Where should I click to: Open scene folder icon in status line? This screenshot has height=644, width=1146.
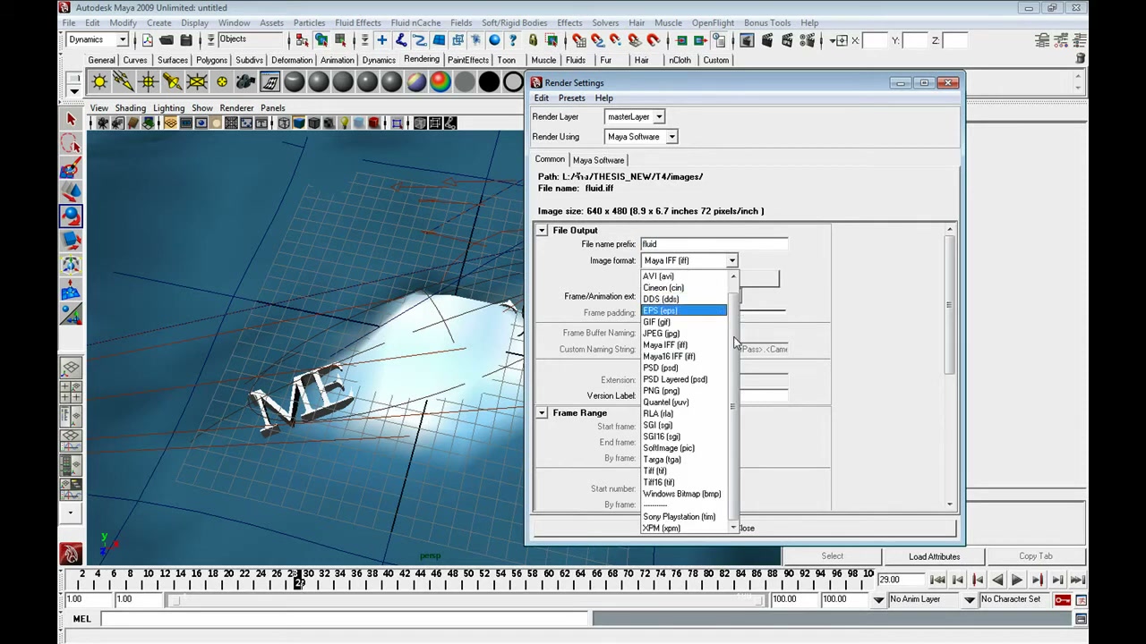[167, 40]
